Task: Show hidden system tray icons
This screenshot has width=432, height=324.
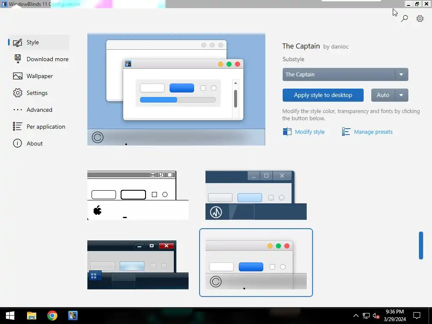Action: (356, 316)
